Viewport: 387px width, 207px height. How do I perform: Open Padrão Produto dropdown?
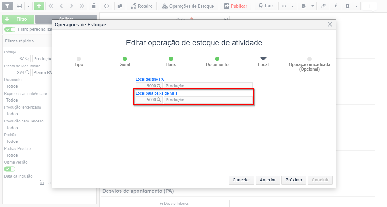[x=28, y=155]
